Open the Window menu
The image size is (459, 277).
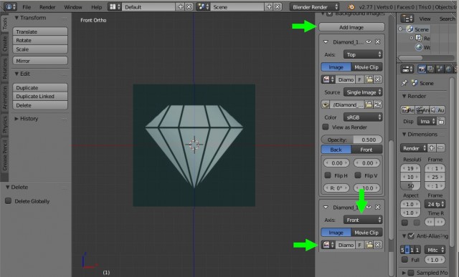[x=73, y=7]
